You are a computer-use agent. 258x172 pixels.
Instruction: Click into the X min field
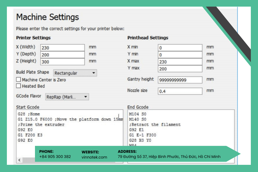[x=180, y=48]
